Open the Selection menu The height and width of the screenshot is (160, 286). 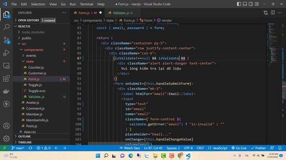click(38, 4)
